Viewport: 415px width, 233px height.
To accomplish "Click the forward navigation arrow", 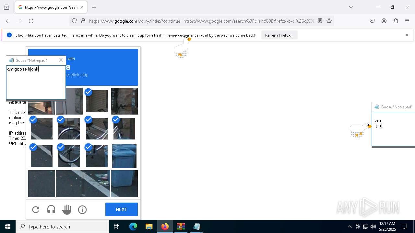I will (x=19, y=21).
